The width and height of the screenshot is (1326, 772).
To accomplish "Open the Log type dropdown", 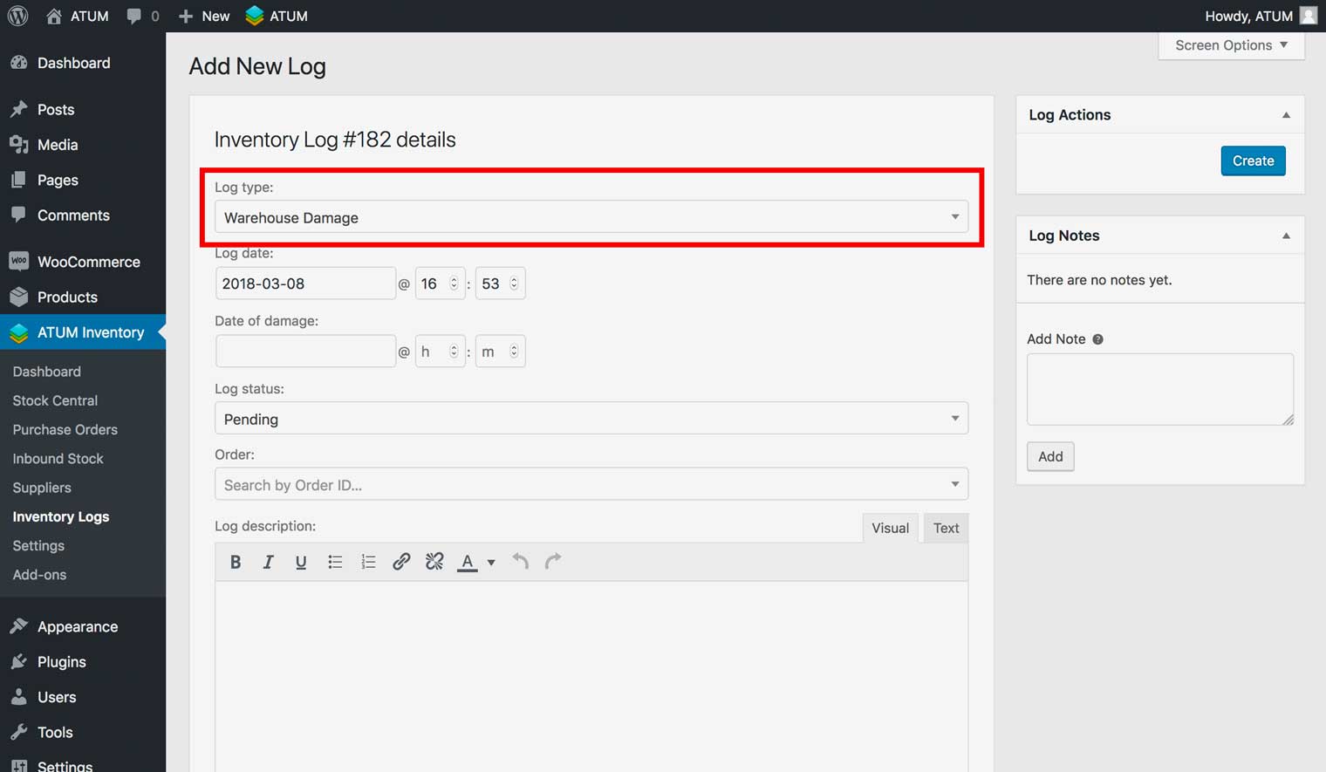I will click(x=591, y=217).
